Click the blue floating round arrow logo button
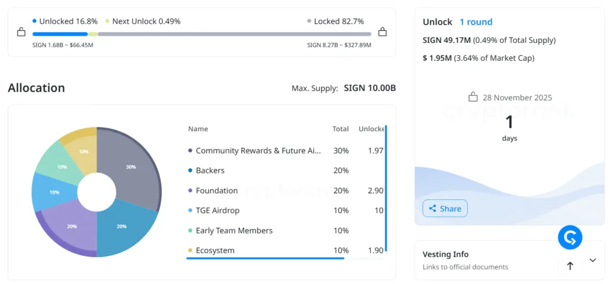 [x=570, y=237]
